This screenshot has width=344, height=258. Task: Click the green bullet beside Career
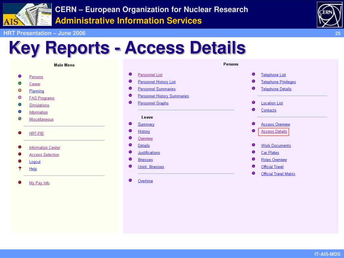pyautogui.click(x=20, y=83)
